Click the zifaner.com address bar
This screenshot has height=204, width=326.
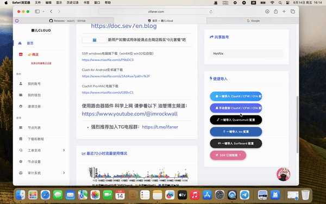coord(156,11)
